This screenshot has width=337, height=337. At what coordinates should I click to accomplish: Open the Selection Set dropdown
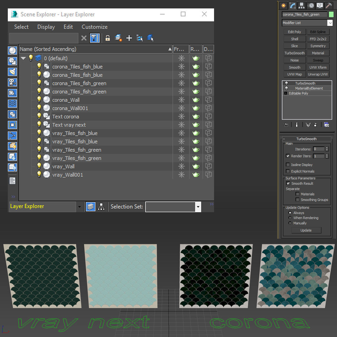[x=198, y=207]
